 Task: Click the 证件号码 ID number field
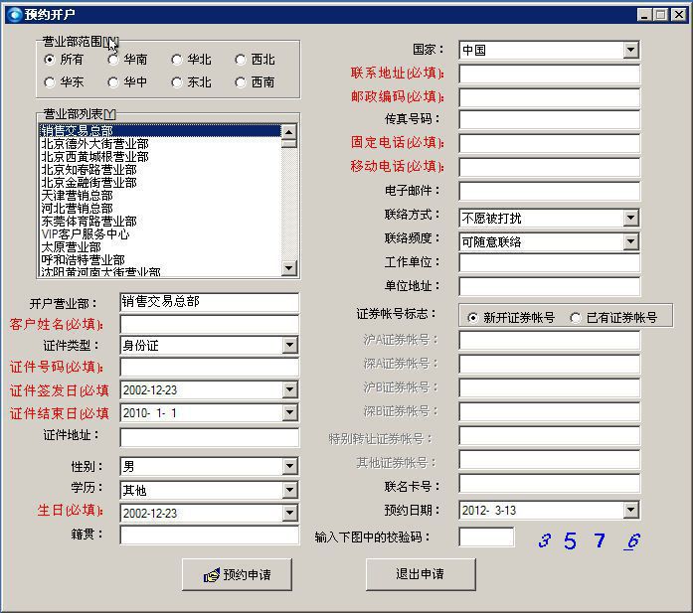210,367
